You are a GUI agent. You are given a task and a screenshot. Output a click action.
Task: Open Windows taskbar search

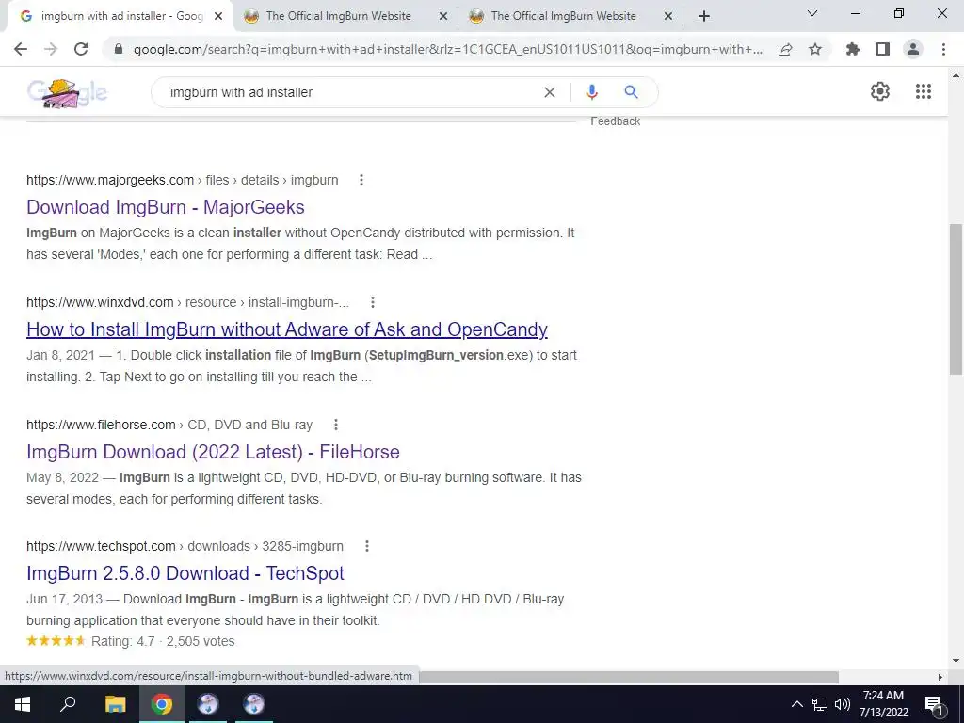coord(68,704)
